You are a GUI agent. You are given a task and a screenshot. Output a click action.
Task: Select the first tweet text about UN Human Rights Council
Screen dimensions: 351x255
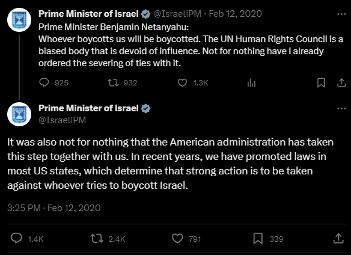pos(191,45)
